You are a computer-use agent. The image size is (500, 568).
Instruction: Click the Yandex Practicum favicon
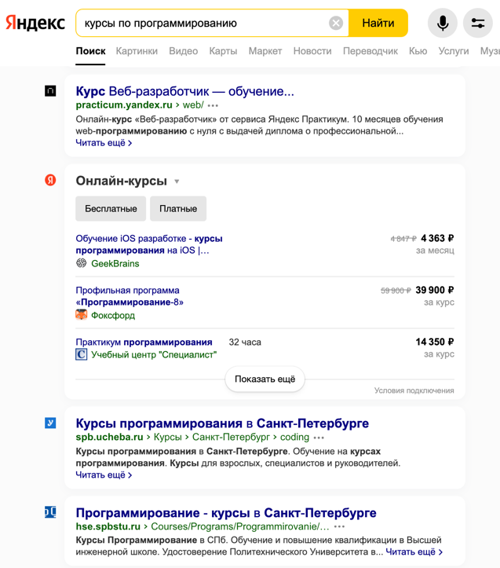pos(50,91)
